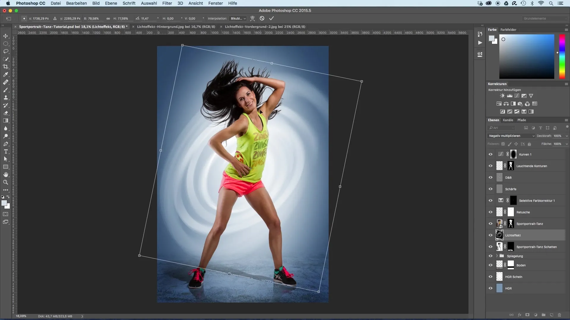Select the Blur tool
This screenshot has height=320, width=570.
[6, 128]
